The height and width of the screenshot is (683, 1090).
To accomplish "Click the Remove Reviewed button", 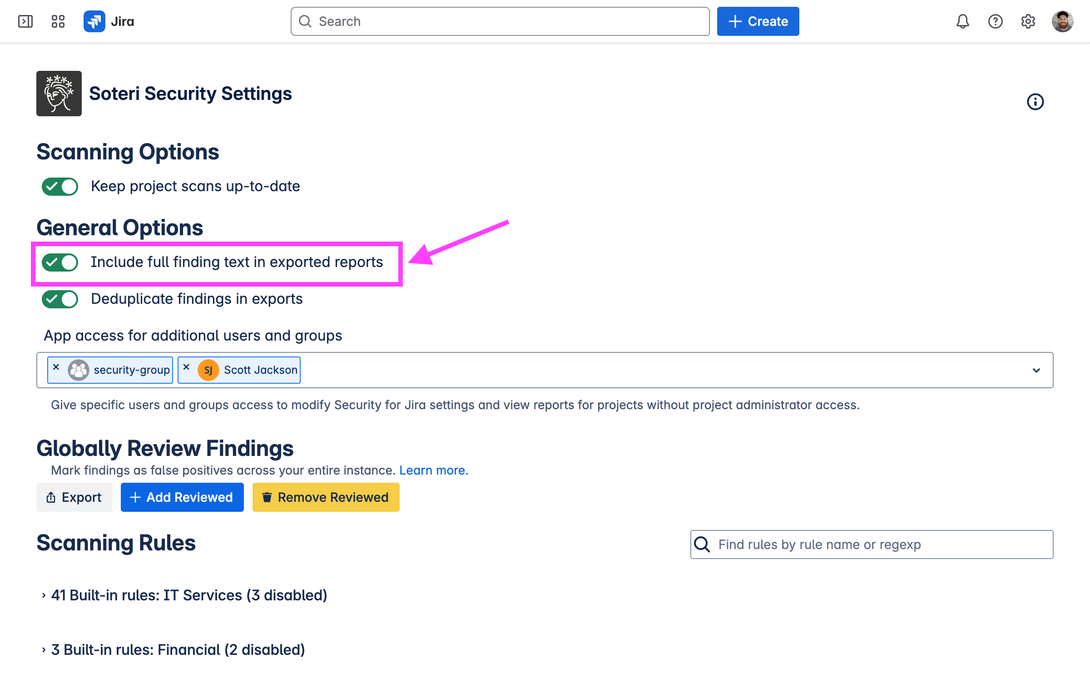I will [x=326, y=497].
